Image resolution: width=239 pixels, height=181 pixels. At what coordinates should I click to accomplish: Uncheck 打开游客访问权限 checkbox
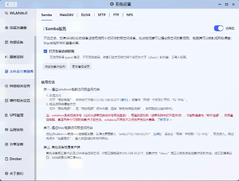(45, 51)
